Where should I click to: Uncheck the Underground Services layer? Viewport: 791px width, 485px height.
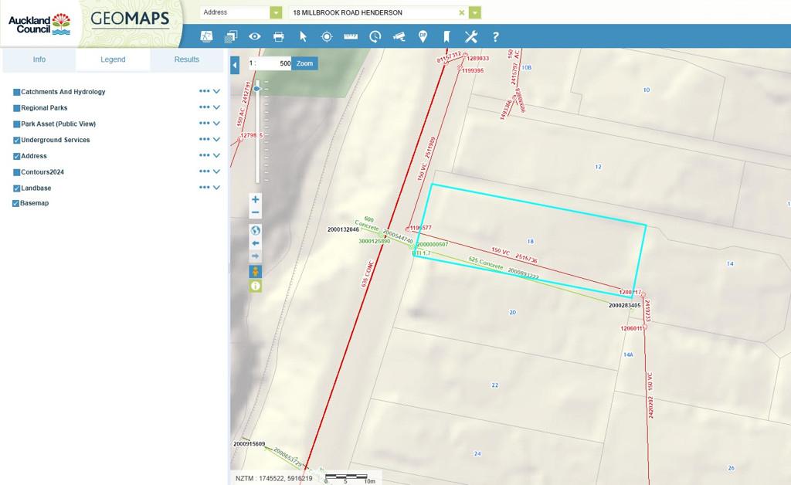click(17, 140)
